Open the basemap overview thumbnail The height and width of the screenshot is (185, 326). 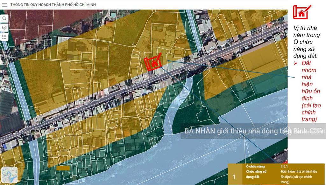[x=10, y=175]
